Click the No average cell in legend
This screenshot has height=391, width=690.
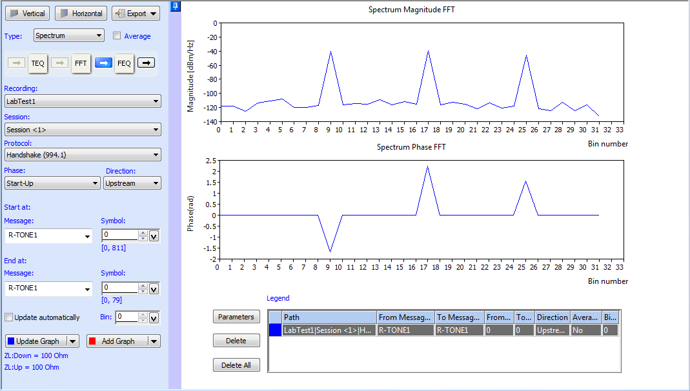pos(585,330)
